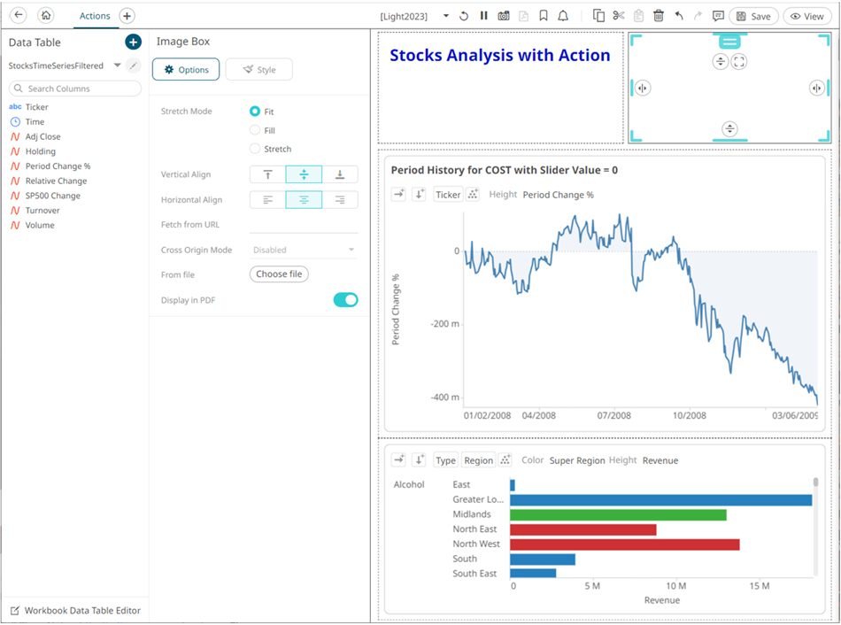
Task: Click the bookmark icon in the toolbar
Action: point(544,16)
